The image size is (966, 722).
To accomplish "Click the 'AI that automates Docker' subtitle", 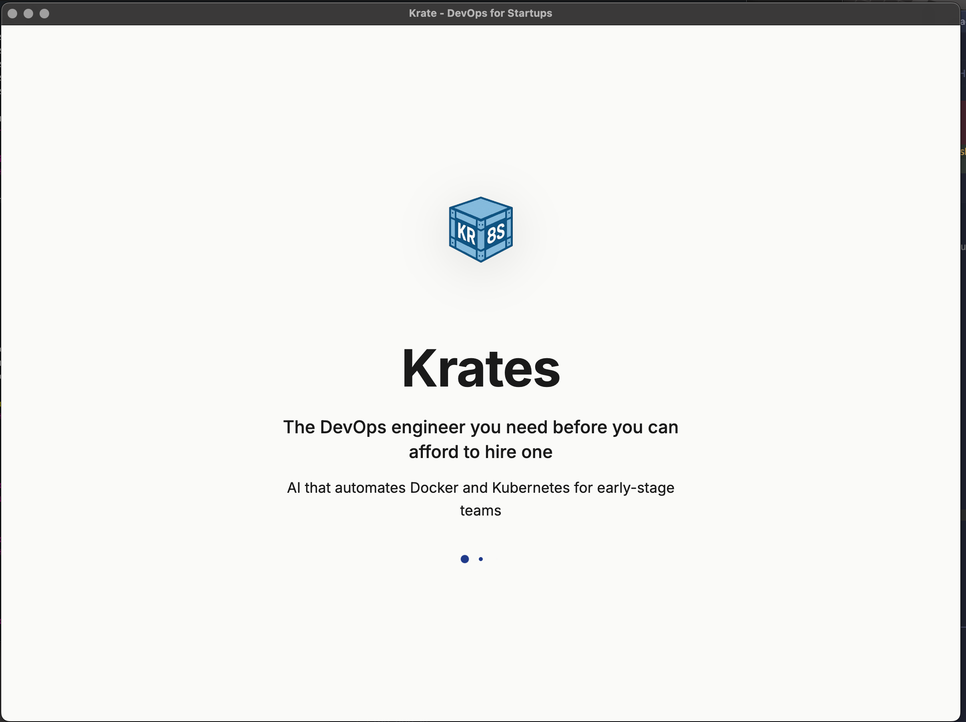I will tap(480, 488).
